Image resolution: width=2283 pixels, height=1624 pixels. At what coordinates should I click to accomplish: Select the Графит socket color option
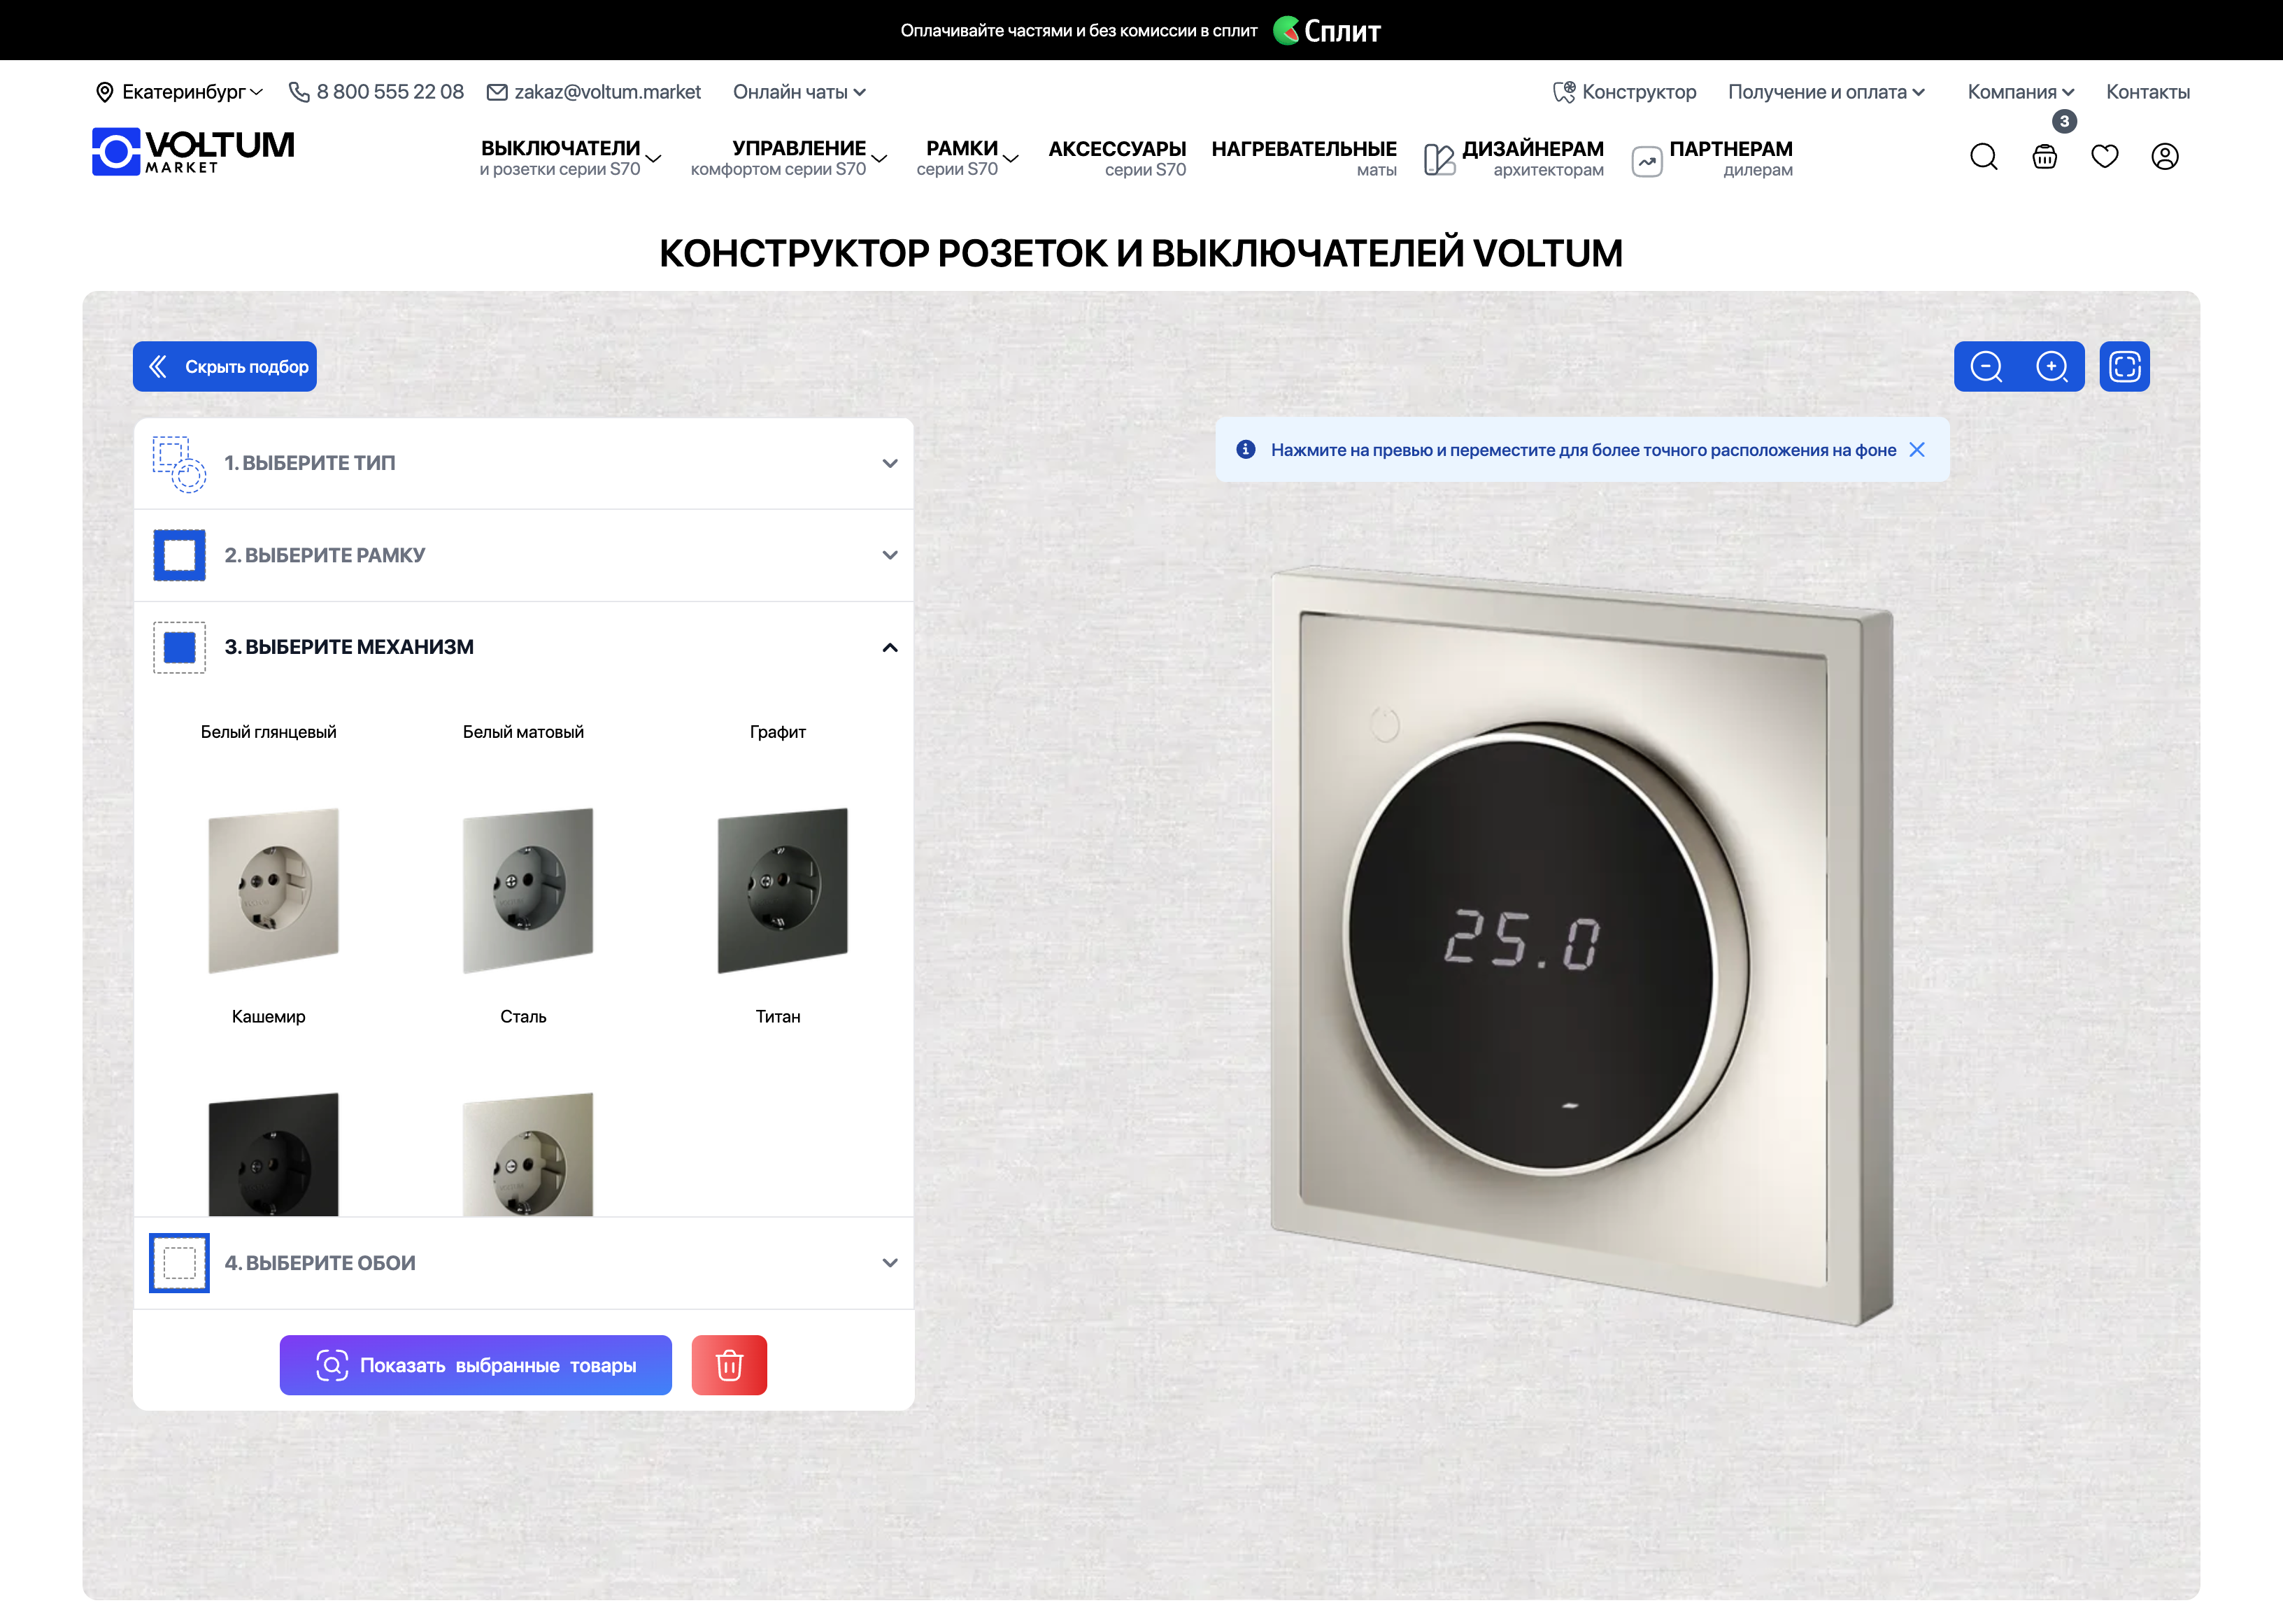[777, 732]
